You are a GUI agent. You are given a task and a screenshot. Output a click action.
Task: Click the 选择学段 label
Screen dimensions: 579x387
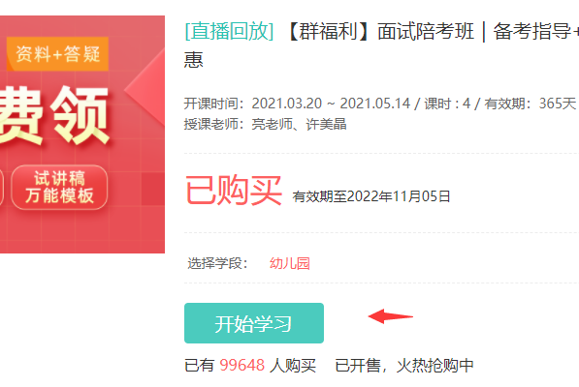tap(217, 263)
